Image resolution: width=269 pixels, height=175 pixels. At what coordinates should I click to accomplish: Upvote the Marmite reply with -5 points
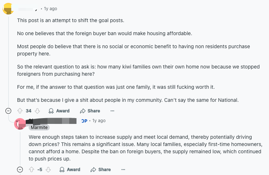click(x=32, y=170)
